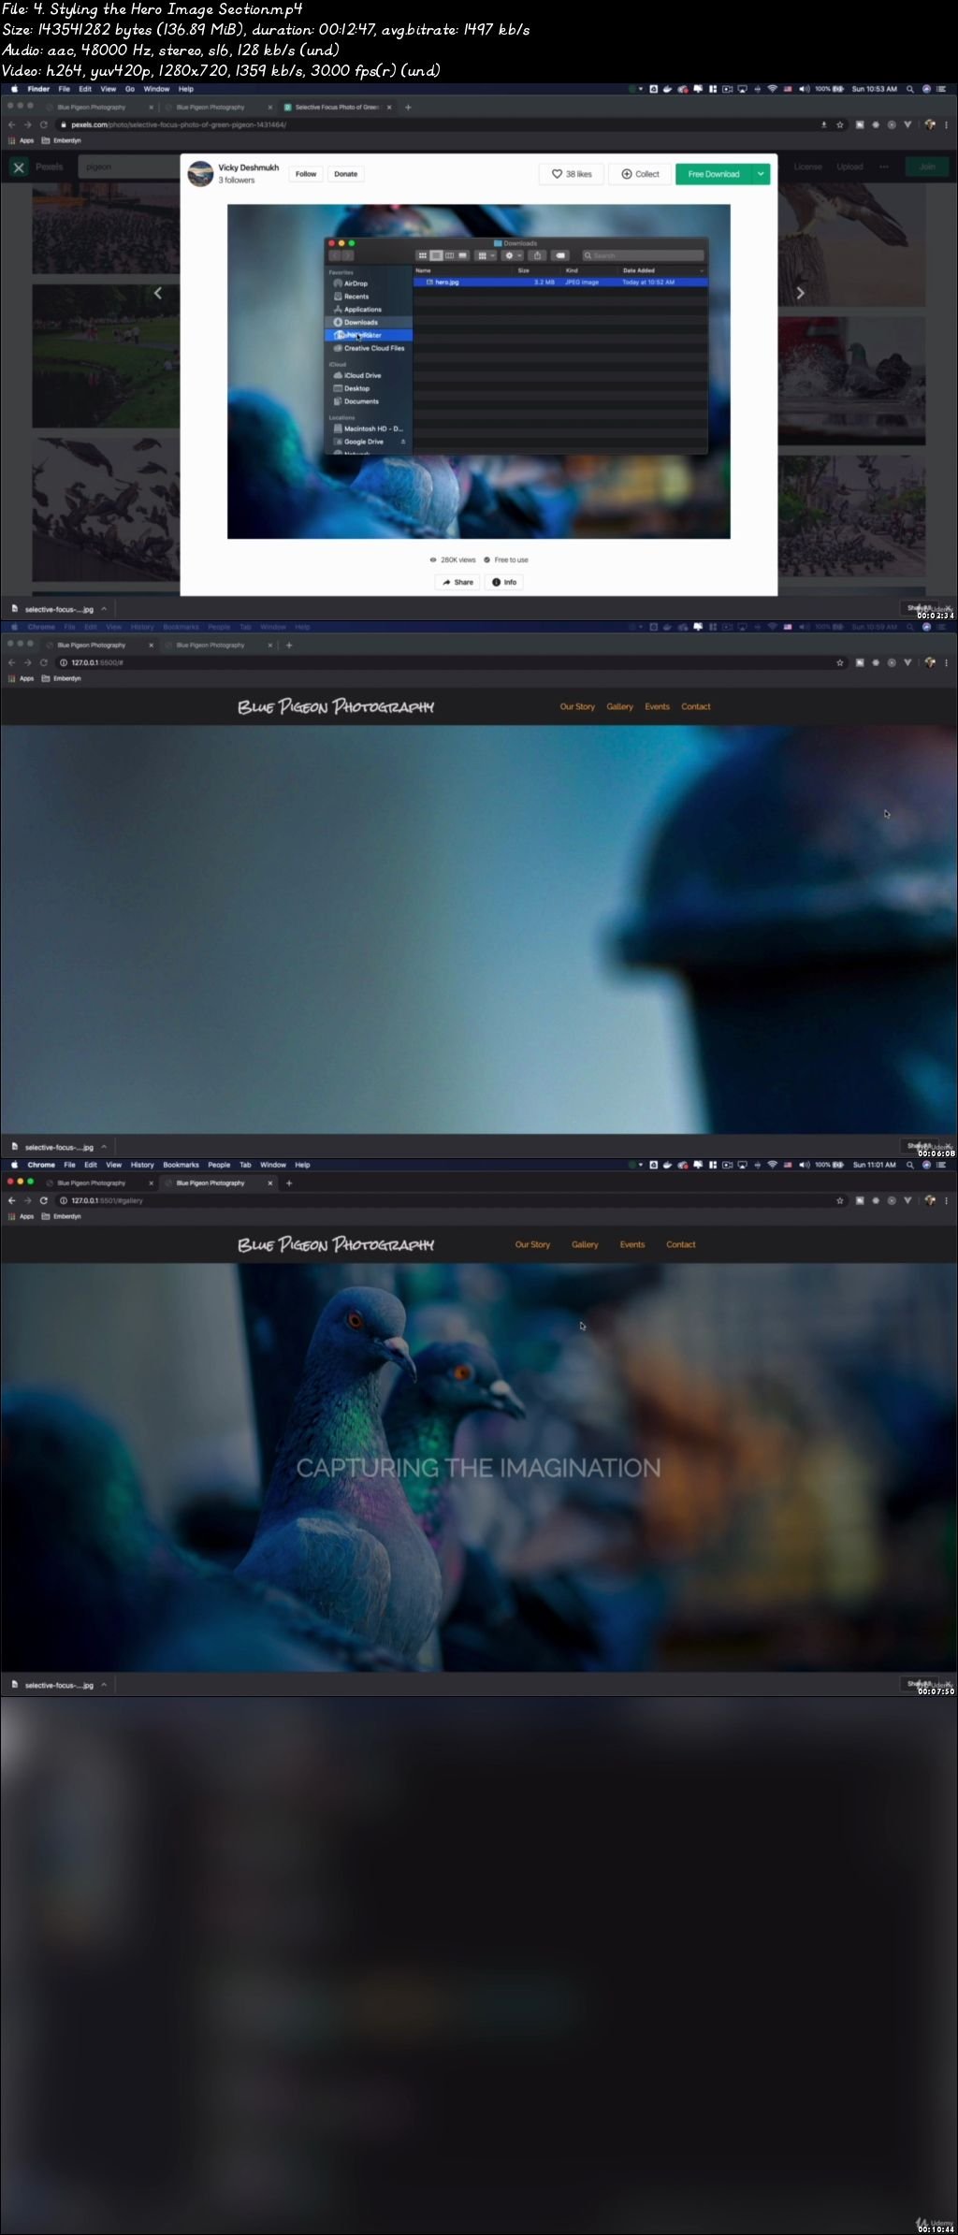The image size is (958, 2235).
Task: Click the green Free Download button
Action: [x=714, y=174]
